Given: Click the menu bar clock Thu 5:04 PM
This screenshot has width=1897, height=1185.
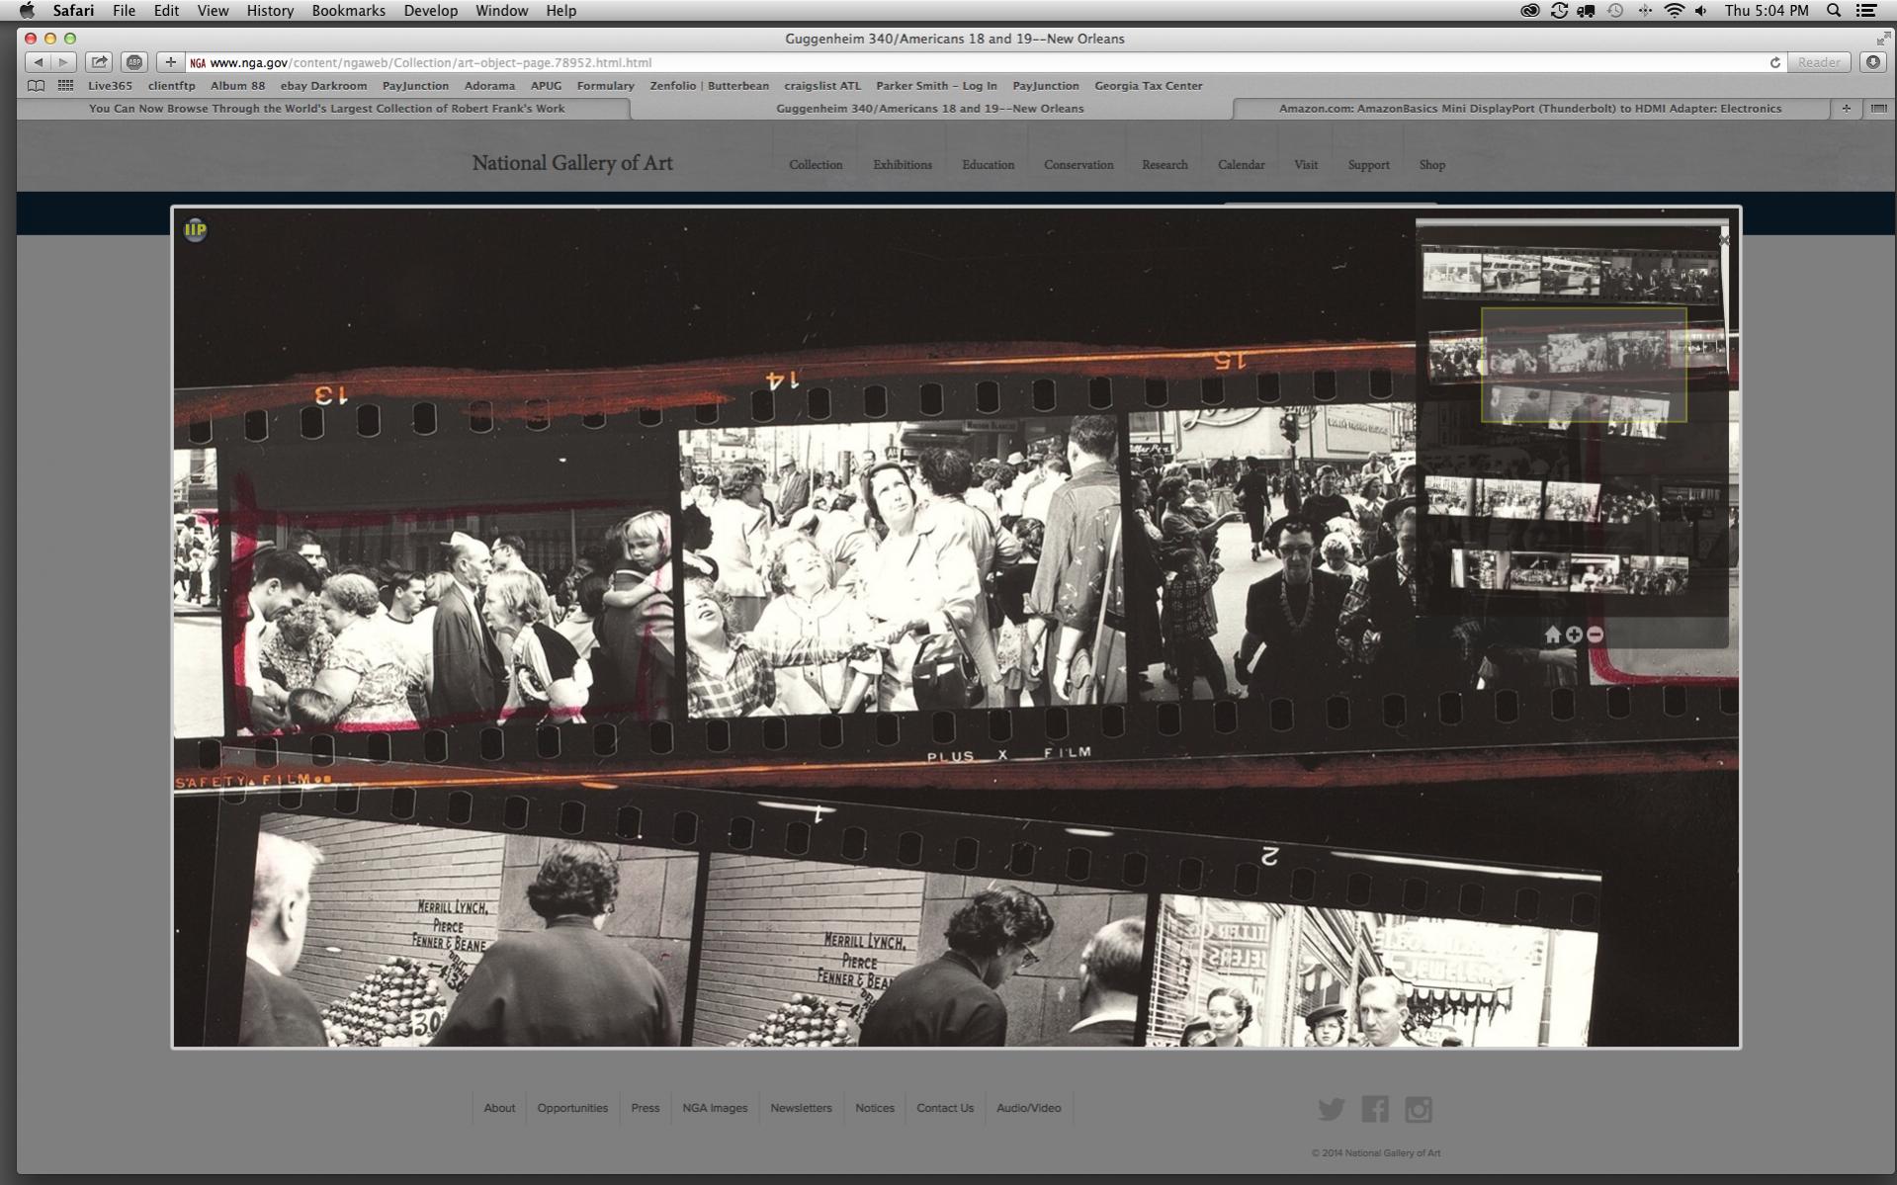Looking at the screenshot, I should [1766, 11].
